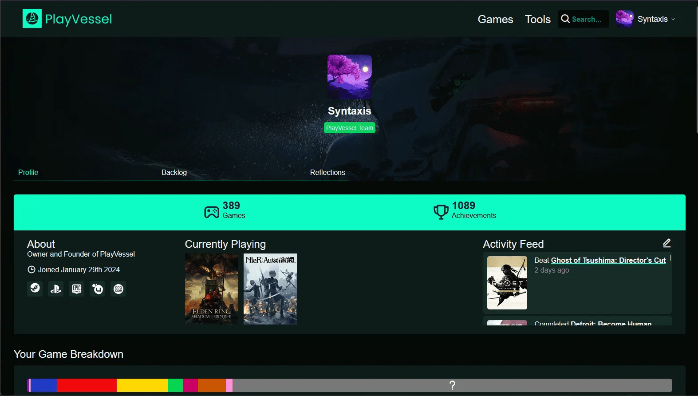The image size is (698, 396).
Task: Switch to the Profile tab
Action: (x=28, y=172)
